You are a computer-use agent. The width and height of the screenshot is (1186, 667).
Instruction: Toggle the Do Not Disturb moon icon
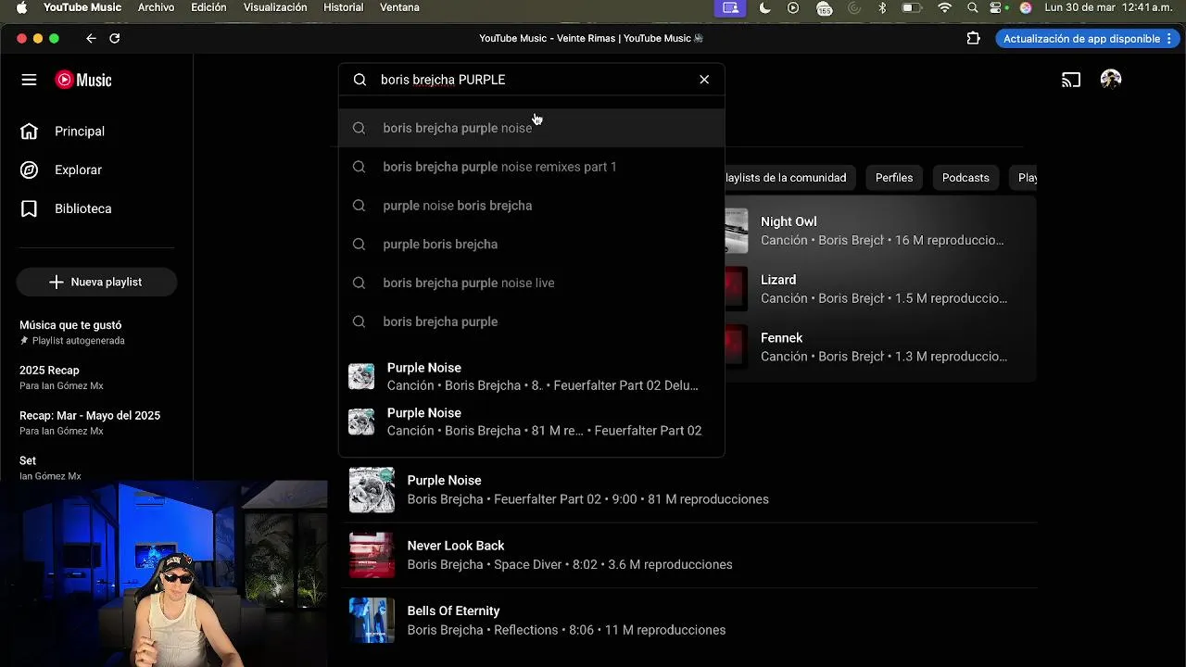pyautogui.click(x=764, y=7)
